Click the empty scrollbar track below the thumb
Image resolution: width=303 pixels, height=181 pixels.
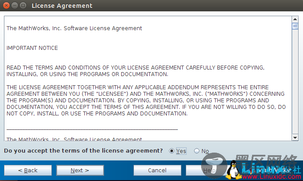[x=295, y=82]
